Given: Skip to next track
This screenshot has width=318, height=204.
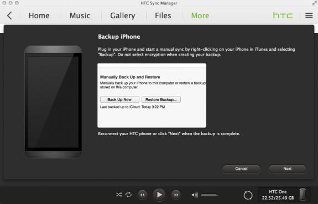Looking at the screenshot, I should click(x=176, y=195).
